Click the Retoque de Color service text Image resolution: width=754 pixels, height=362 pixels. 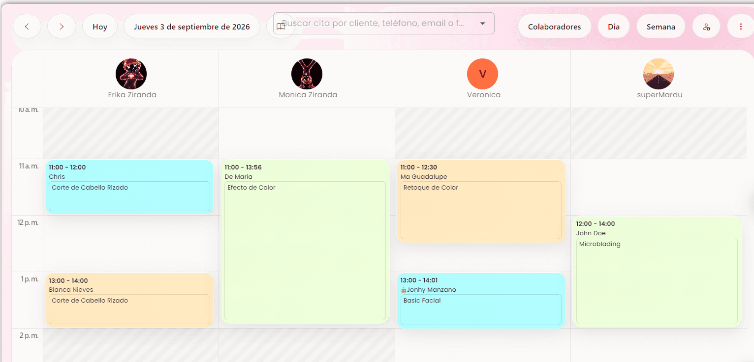(x=431, y=188)
